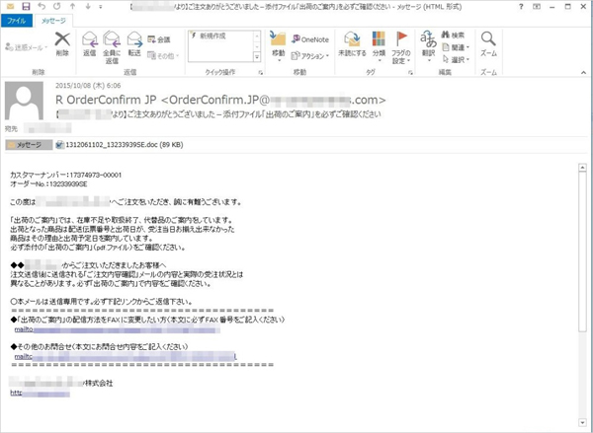Reply to this email (返信)
Viewport: 593px width, 433px height.
click(x=89, y=44)
